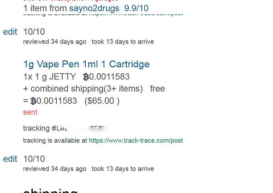The height and width of the screenshot is (193, 273).
Task: Open the sayno2drugs vendor profile
Action: (94, 8)
